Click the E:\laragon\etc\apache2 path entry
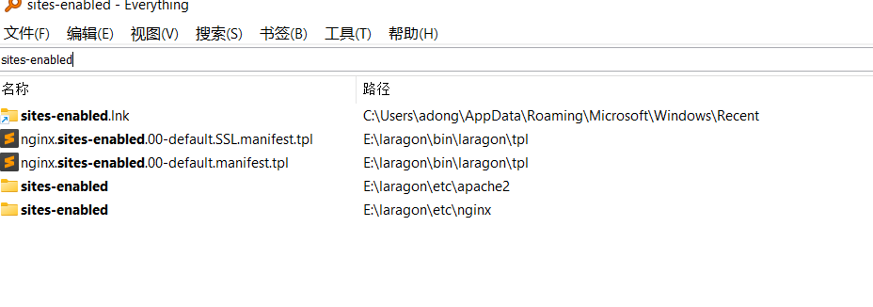This screenshot has height=307, width=873. pyautogui.click(x=436, y=186)
